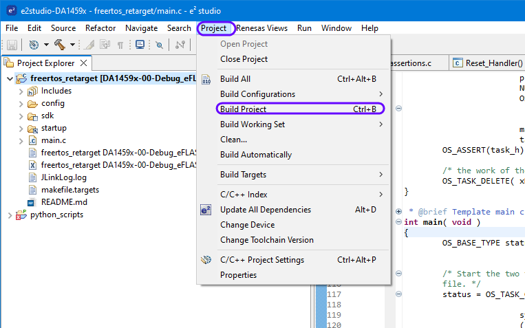Viewport: 525px width, 328px height.
Task: Click the JLinkLog.log file icon
Action: pos(32,177)
